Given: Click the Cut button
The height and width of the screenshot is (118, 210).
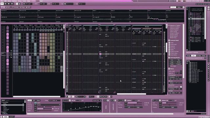Looking at the screenshot, I should (172, 60).
